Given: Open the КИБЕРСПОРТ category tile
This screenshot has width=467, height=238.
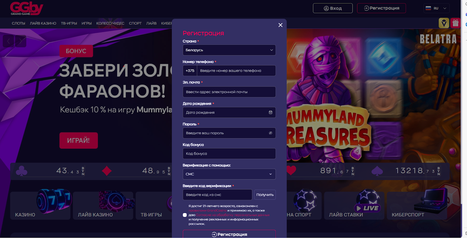Looking at the screenshot, I should (x=417, y=205).
